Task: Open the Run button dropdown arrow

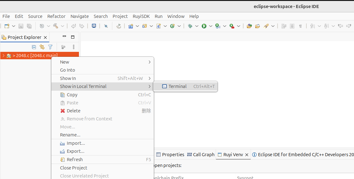Action: tap(211, 26)
